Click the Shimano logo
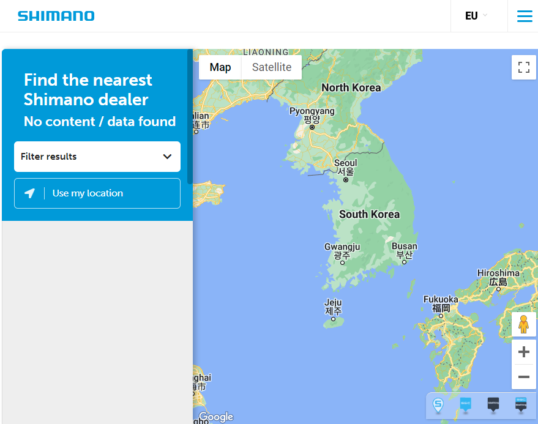538x424 pixels. tap(56, 16)
